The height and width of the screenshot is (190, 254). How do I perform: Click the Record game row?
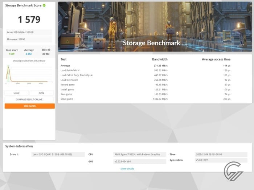click(145, 85)
